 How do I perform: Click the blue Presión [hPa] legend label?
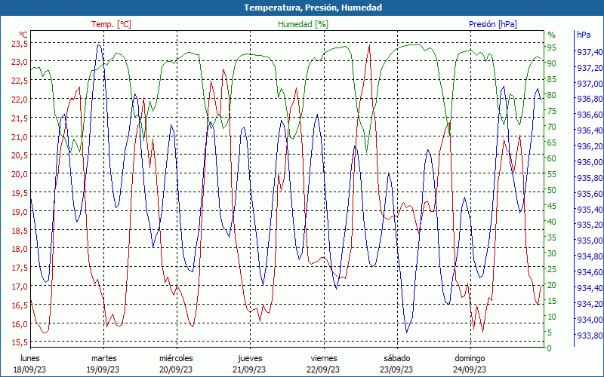493,24
